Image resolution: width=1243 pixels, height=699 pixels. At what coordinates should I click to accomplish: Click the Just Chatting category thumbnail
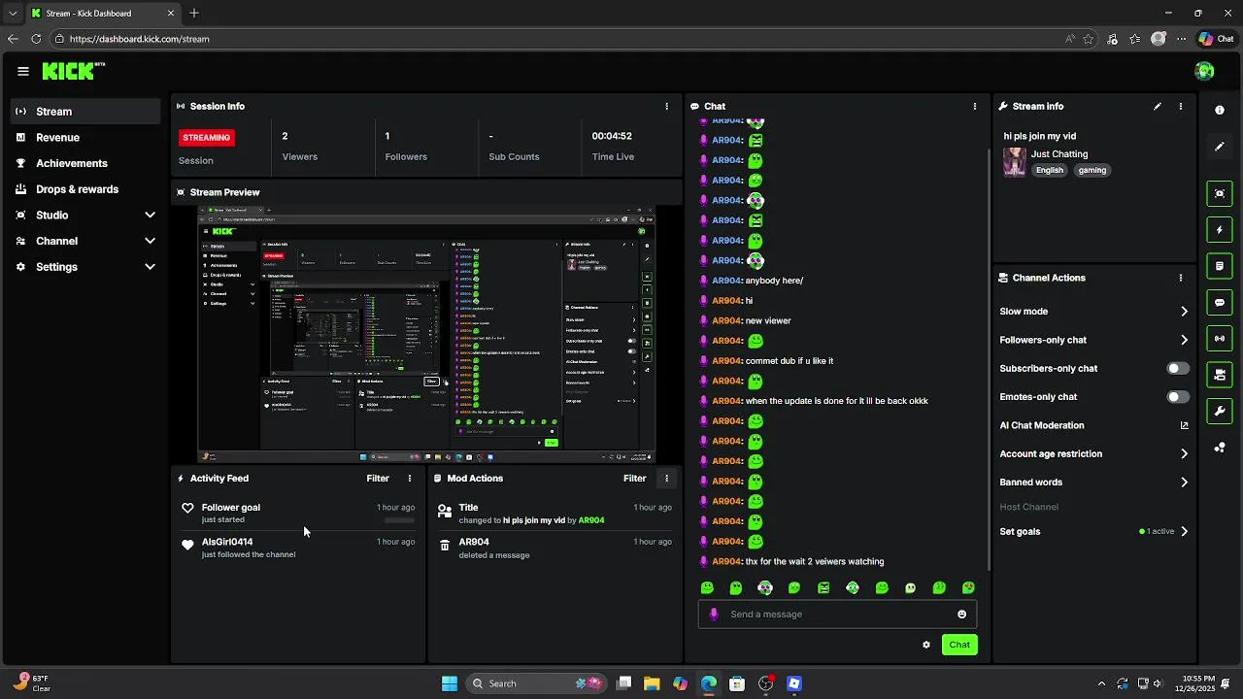tap(1015, 162)
